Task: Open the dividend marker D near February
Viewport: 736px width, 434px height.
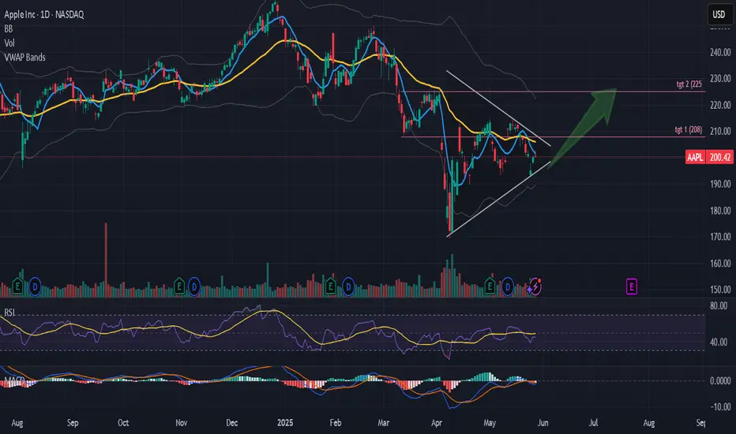Action: [x=348, y=286]
